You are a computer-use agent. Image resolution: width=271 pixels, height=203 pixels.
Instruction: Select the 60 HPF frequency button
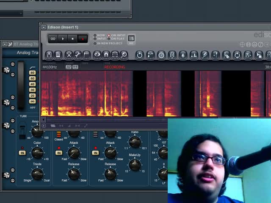(32, 78)
